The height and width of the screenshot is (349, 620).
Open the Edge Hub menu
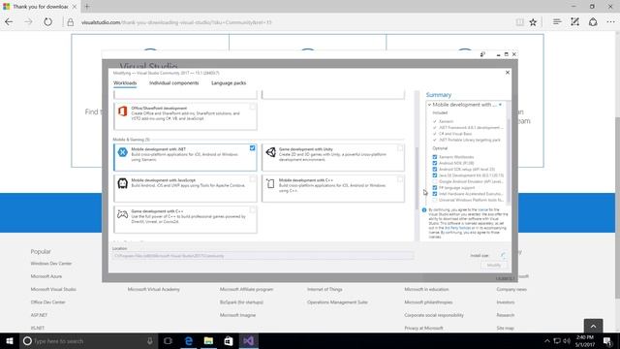pyautogui.click(x=557, y=22)
